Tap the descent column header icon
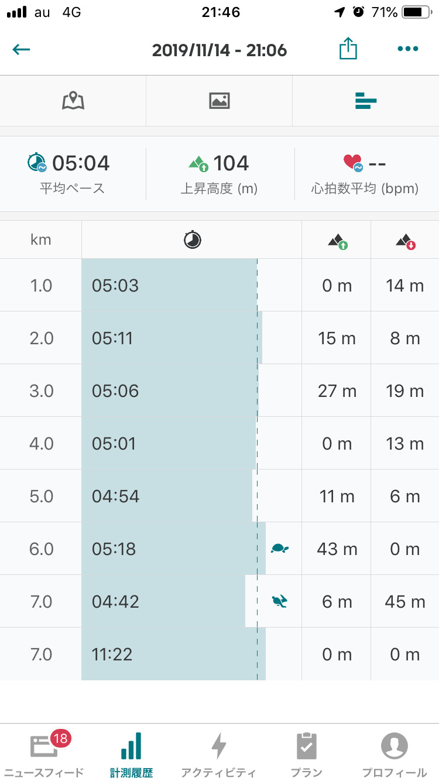439x781 pixels. [x=406, y=241]
